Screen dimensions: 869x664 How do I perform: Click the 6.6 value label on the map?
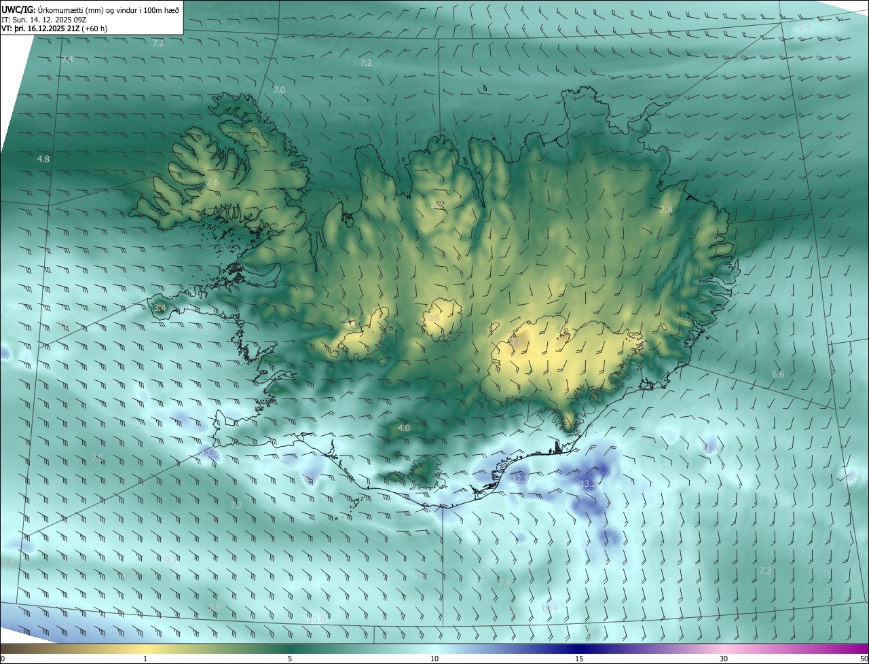[778, 375]
